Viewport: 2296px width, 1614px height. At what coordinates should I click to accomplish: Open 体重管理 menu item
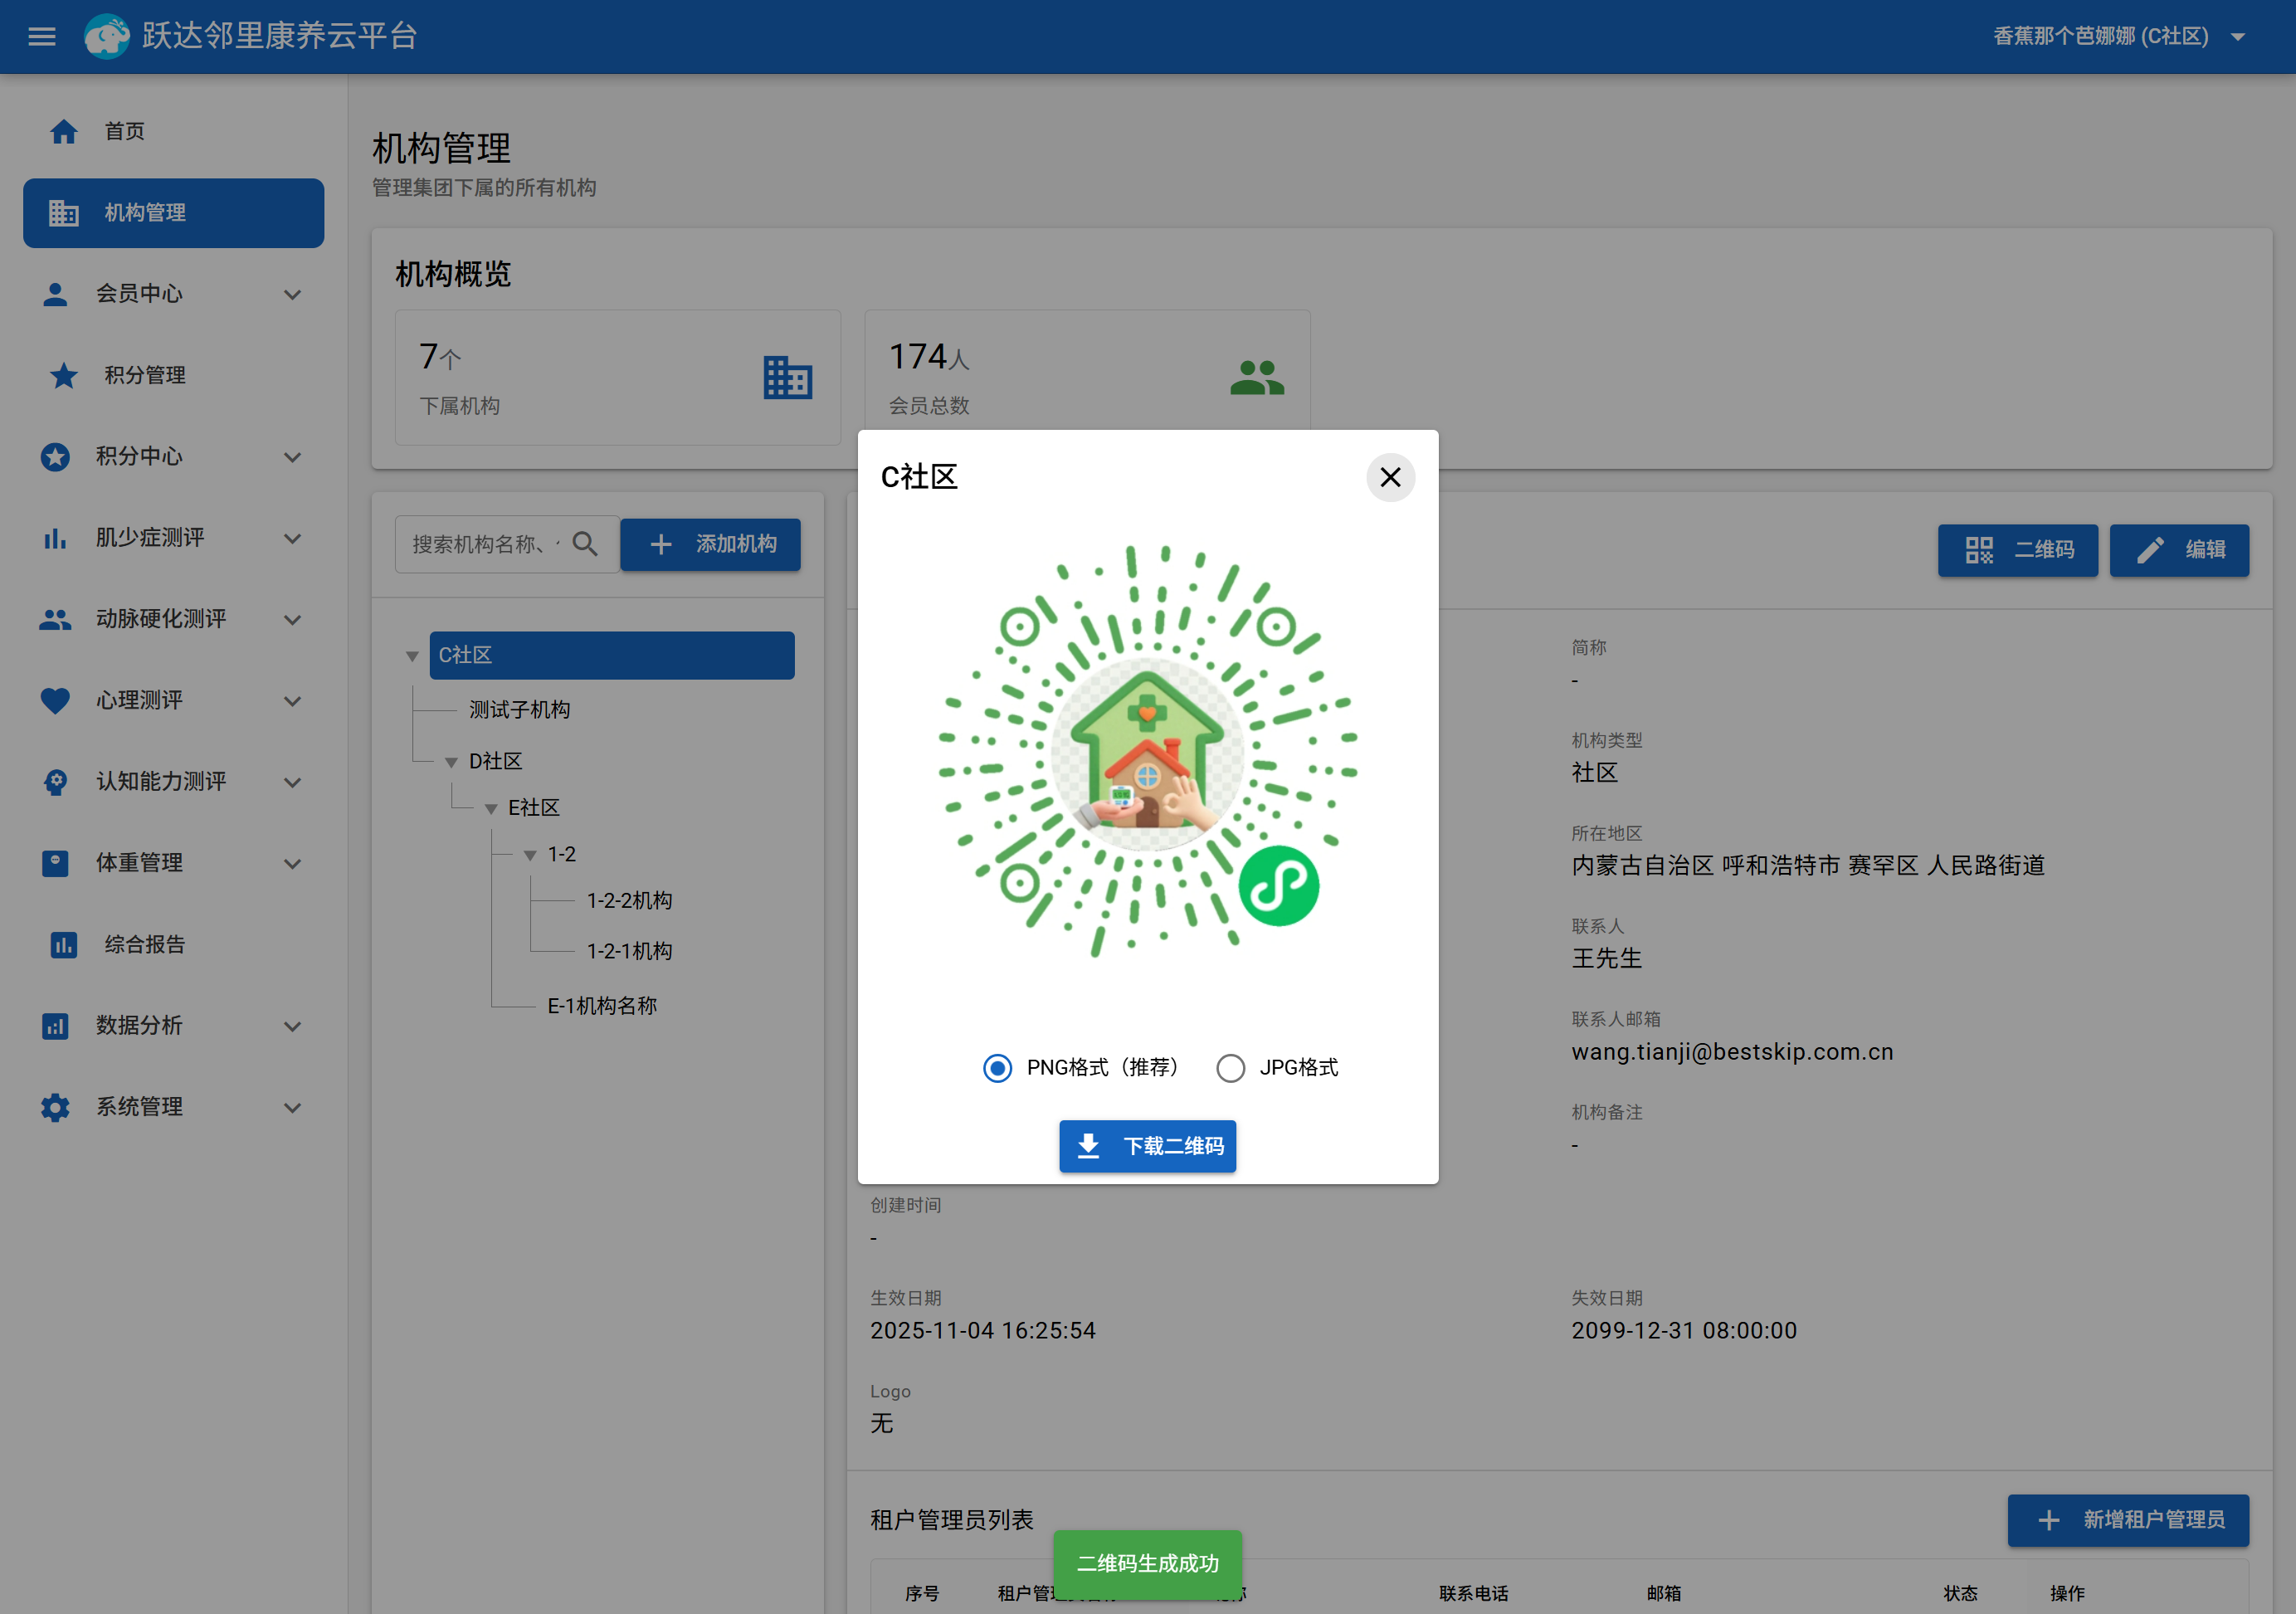174,864
